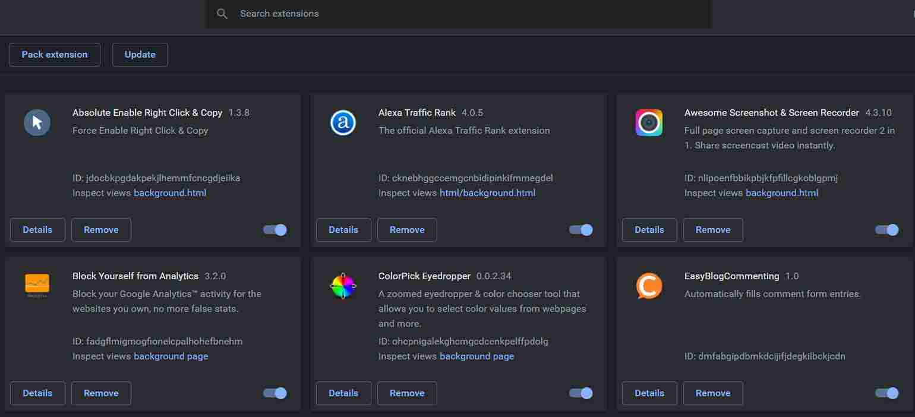Click the Absolute Enable Right Click cursor icon
The image size is (915, 417).
(x=37, y=123)
